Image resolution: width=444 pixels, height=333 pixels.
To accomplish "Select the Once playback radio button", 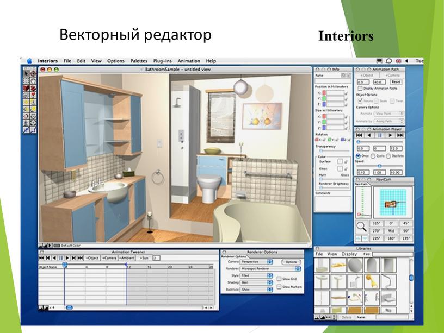I will pyautogui.click(x=358, y=156).
